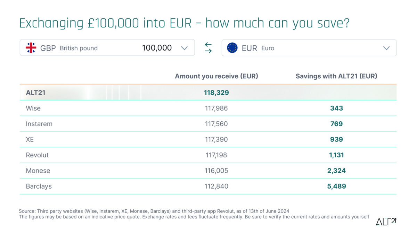Select the Instarem provider name
417x234 pixels.
click(x=39, y=124)
